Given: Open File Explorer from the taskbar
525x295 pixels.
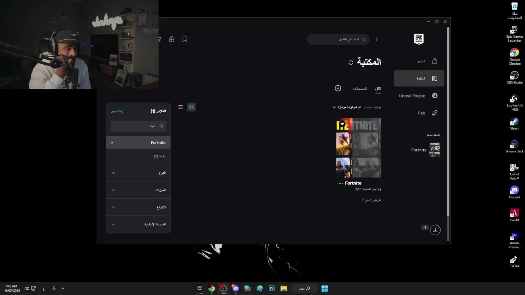Looking at the screenshot, I should click(283, 288).
